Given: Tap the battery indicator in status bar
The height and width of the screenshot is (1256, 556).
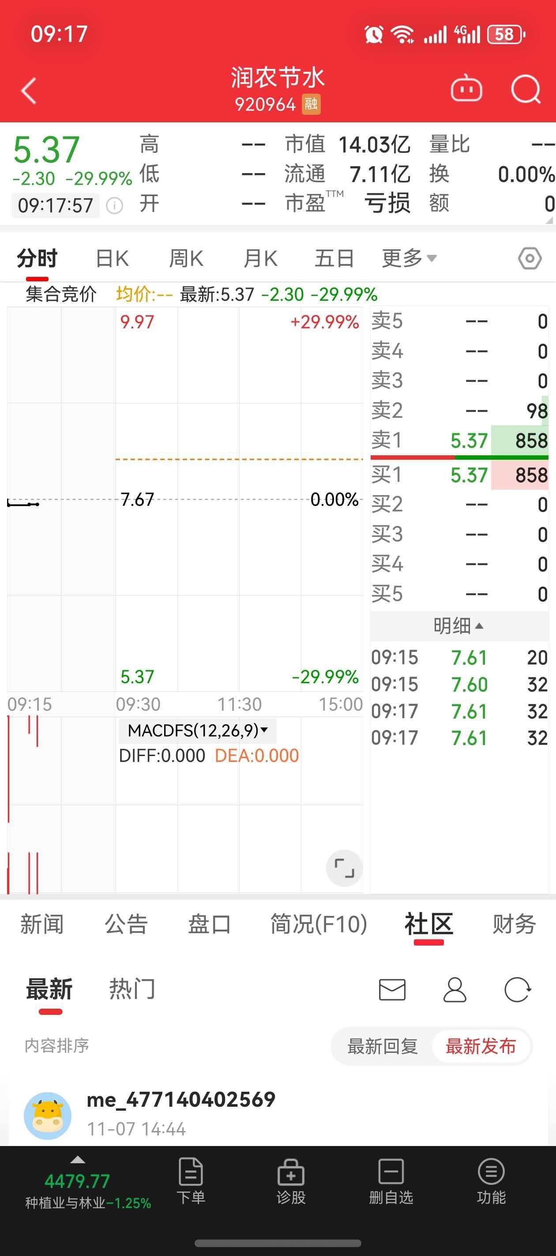Looking at the screenshot, I should pos(507,34).
